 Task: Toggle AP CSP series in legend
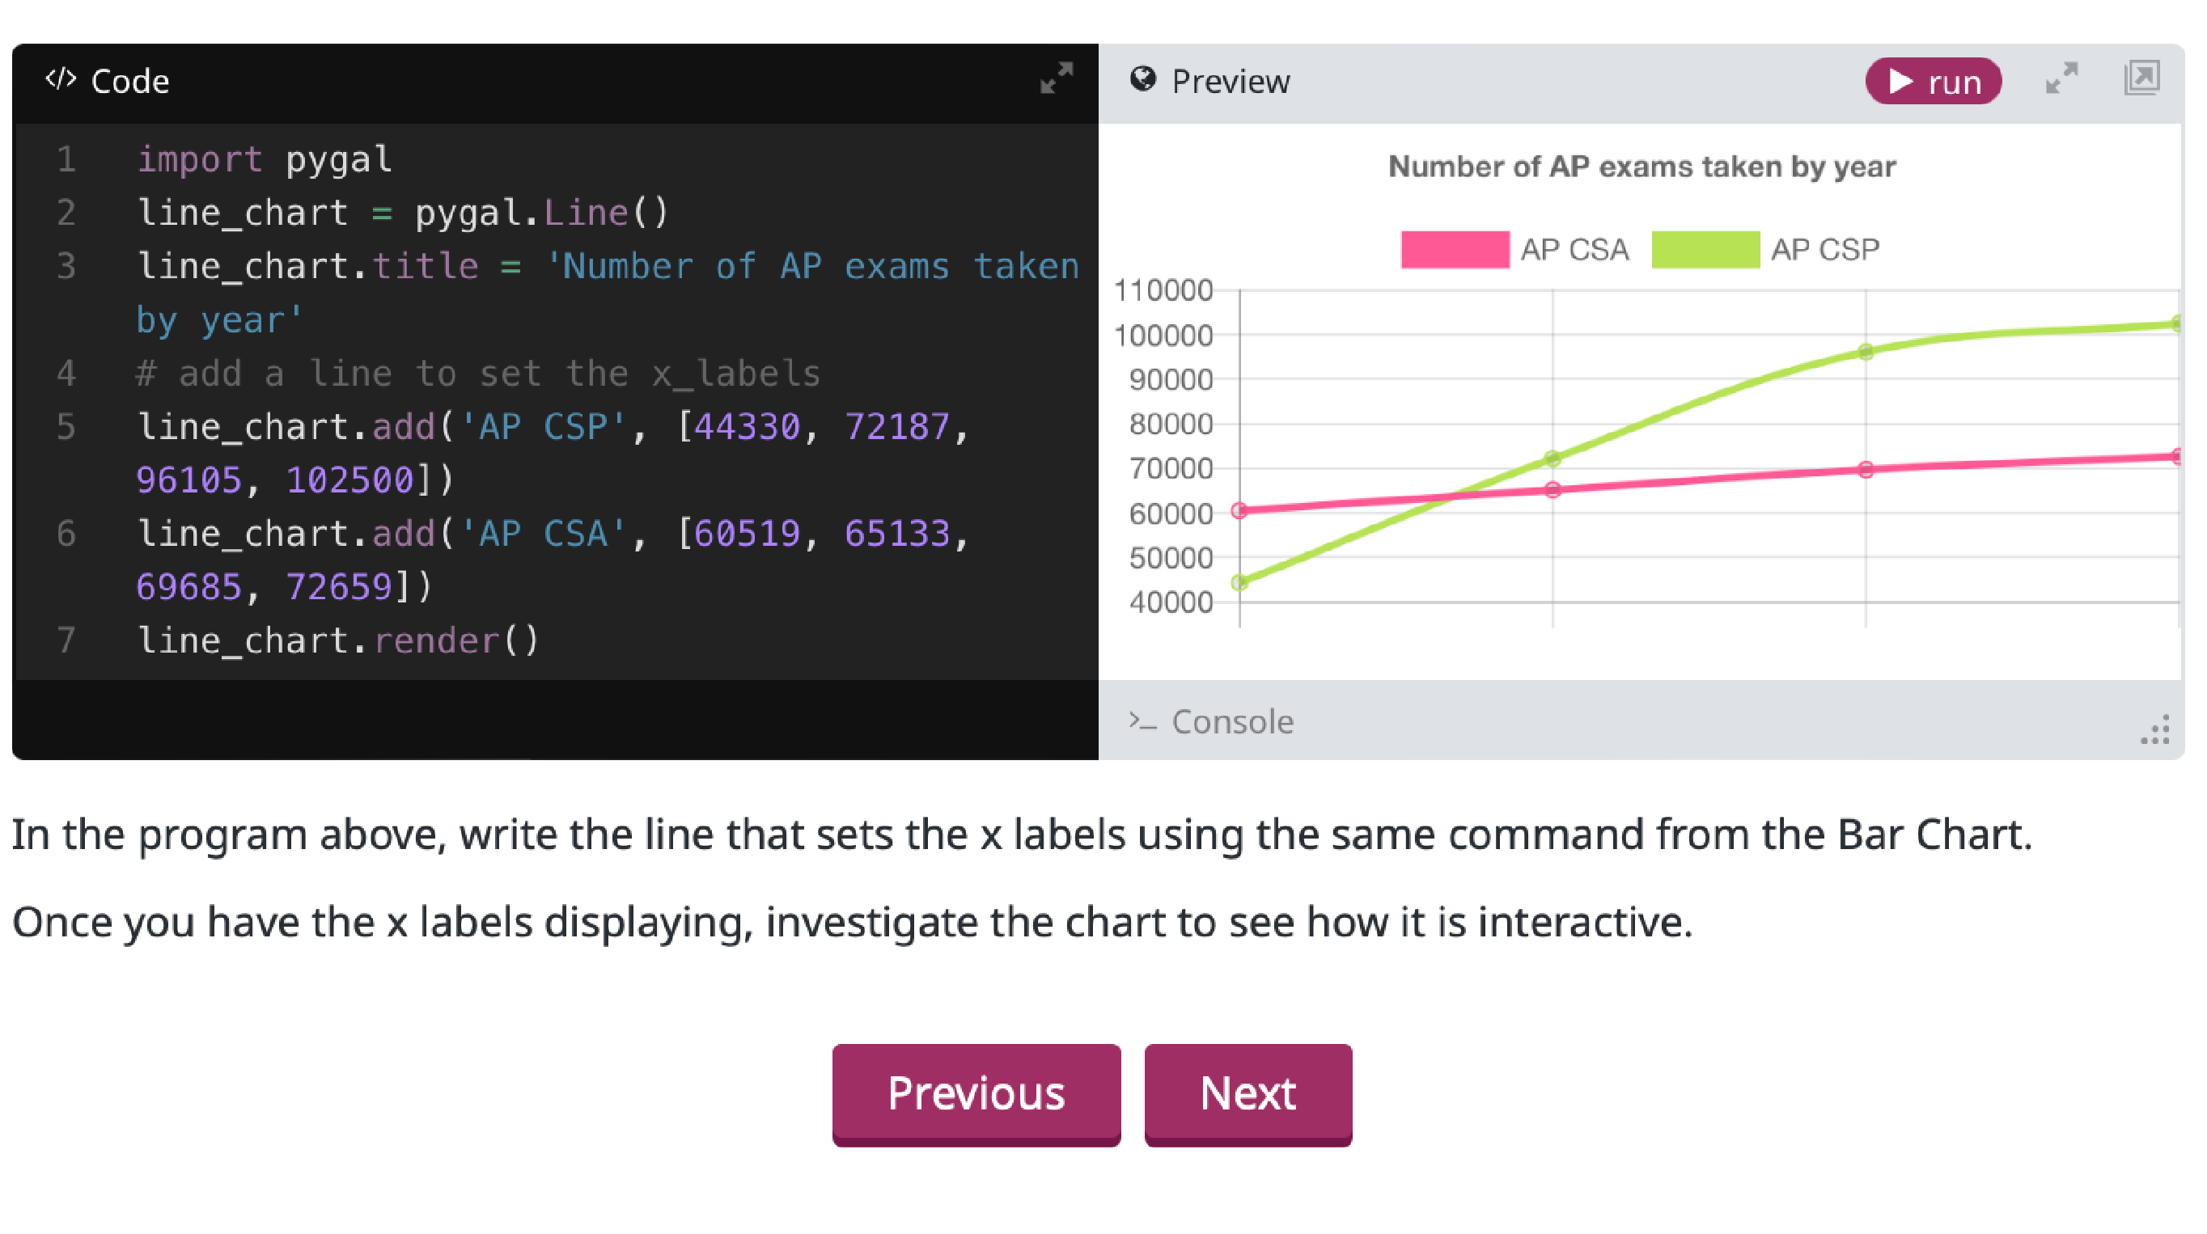pyautogui.click(x=1824, y=249)
